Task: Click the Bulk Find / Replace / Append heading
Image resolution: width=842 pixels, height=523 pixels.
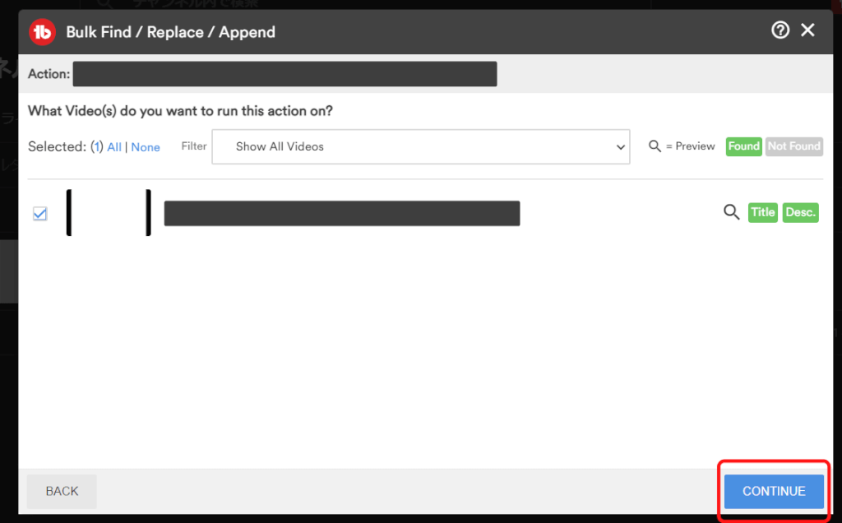Action: tap(171, 32)
